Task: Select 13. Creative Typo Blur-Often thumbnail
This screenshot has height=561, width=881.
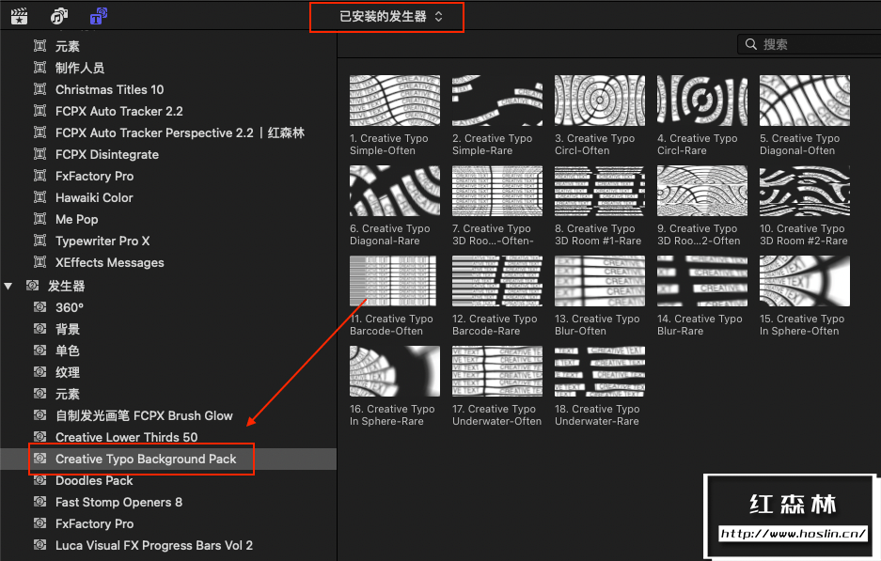Action: (600, 281)
